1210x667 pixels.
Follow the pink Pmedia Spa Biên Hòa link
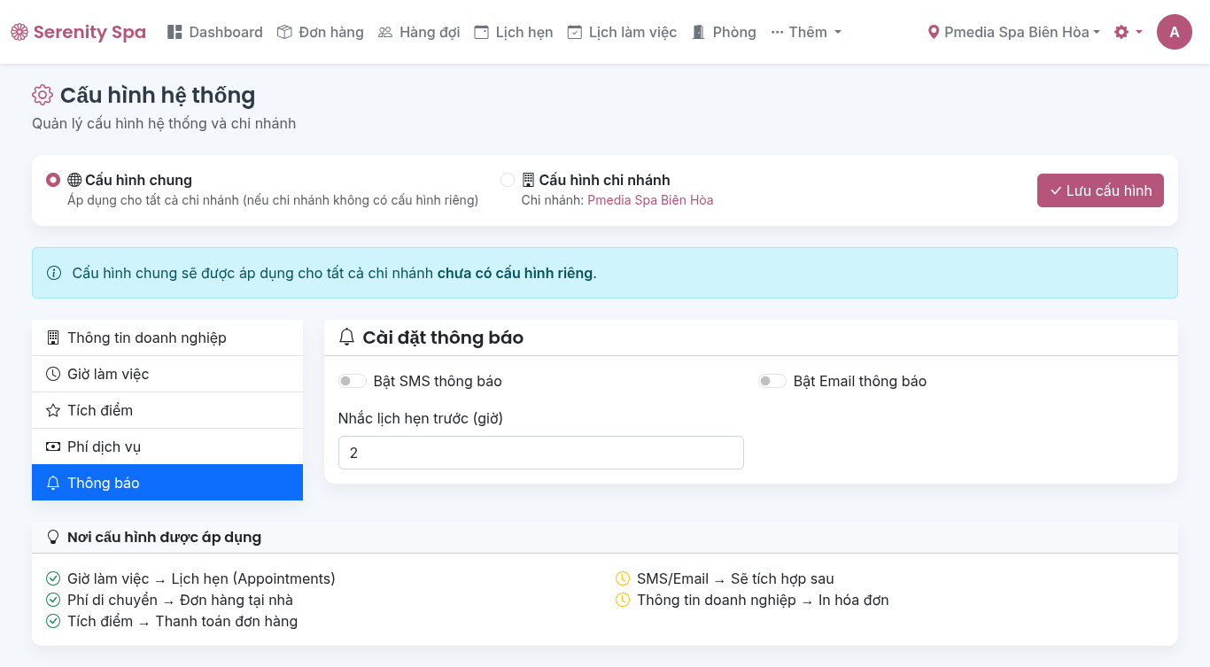650,200
